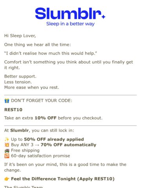The width and height of the screenshot is (141, 188).
Task: Click the collision emoji before Buy ANY 3
Action: coord(7,145)
